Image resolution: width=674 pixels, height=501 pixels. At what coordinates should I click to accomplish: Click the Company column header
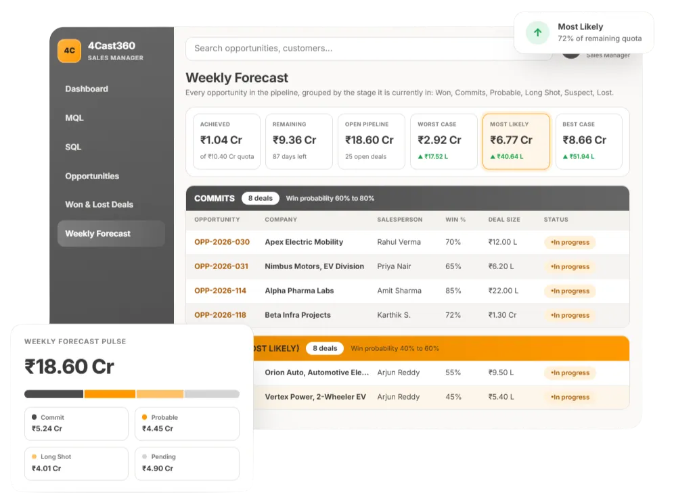(x=281, y=219)
